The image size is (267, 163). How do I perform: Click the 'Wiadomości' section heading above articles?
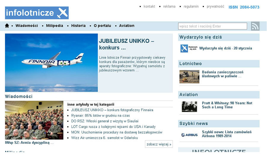19,97
